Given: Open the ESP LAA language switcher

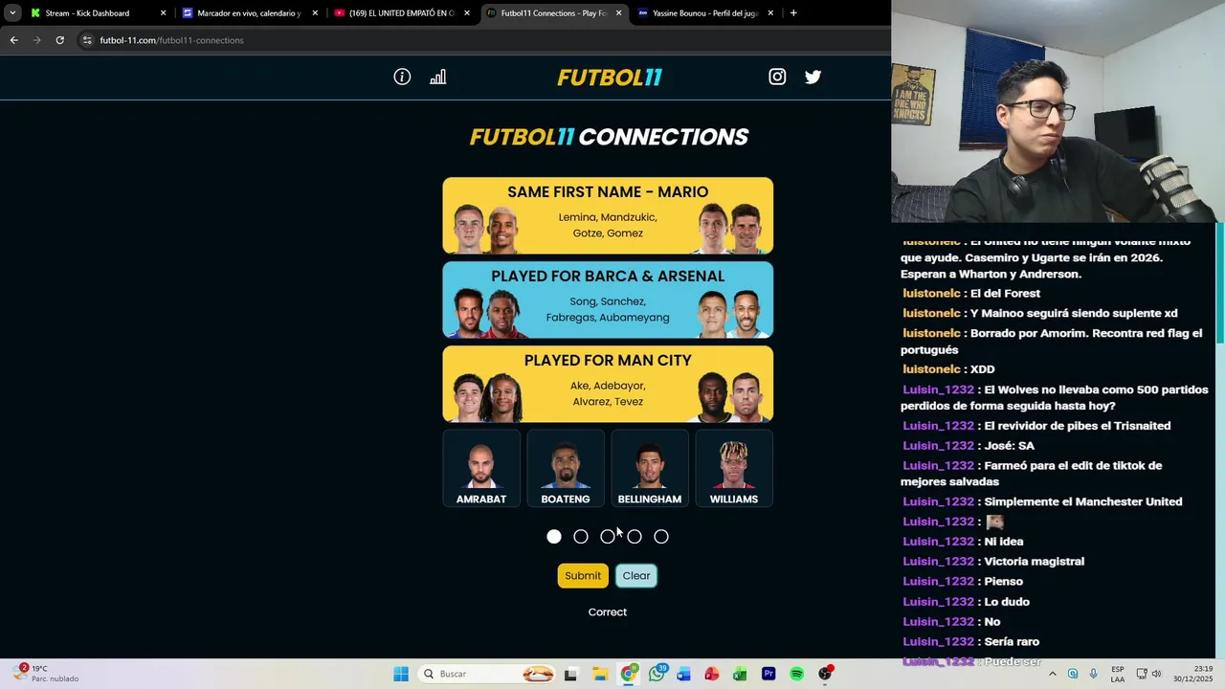Looking at the screenshot, I should 1118,674.
